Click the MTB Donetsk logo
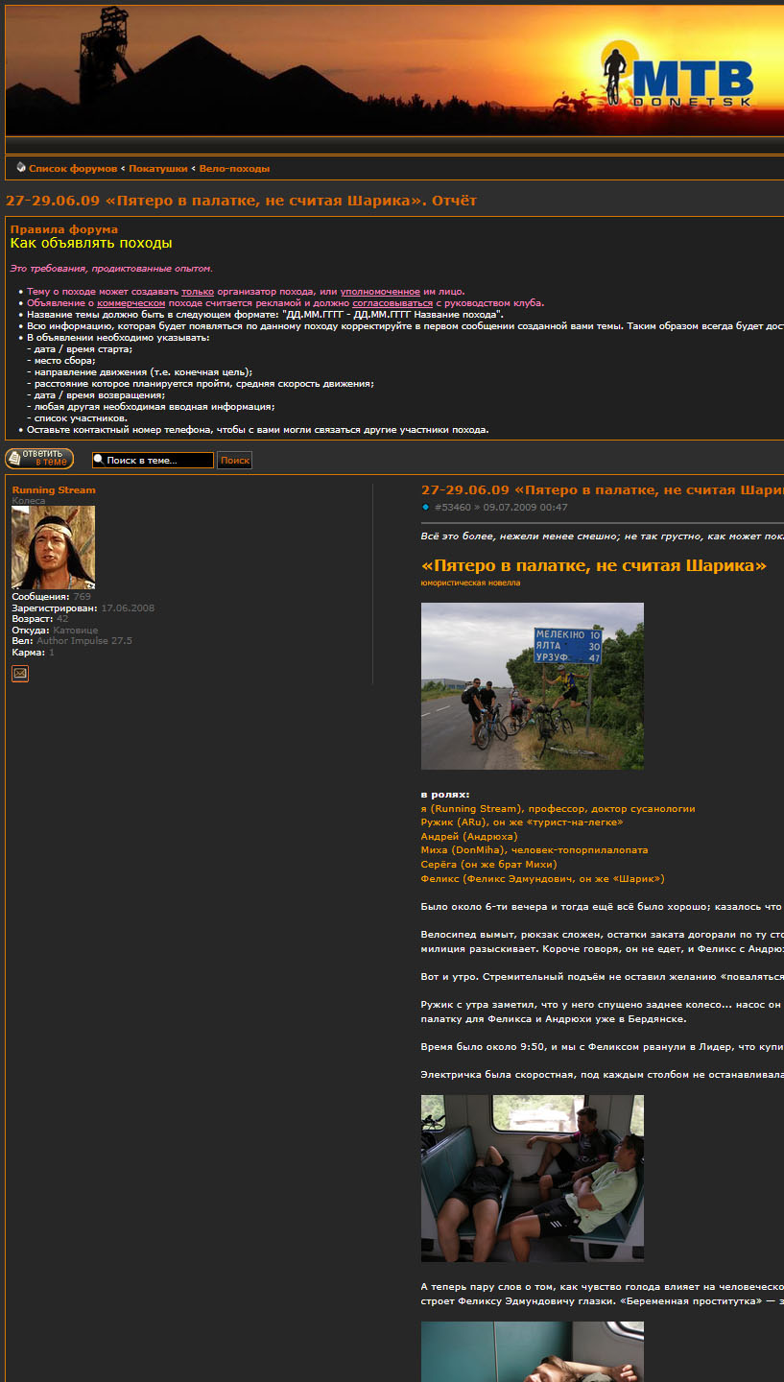Screen dimensions: 784x1382 coord(677,72)
